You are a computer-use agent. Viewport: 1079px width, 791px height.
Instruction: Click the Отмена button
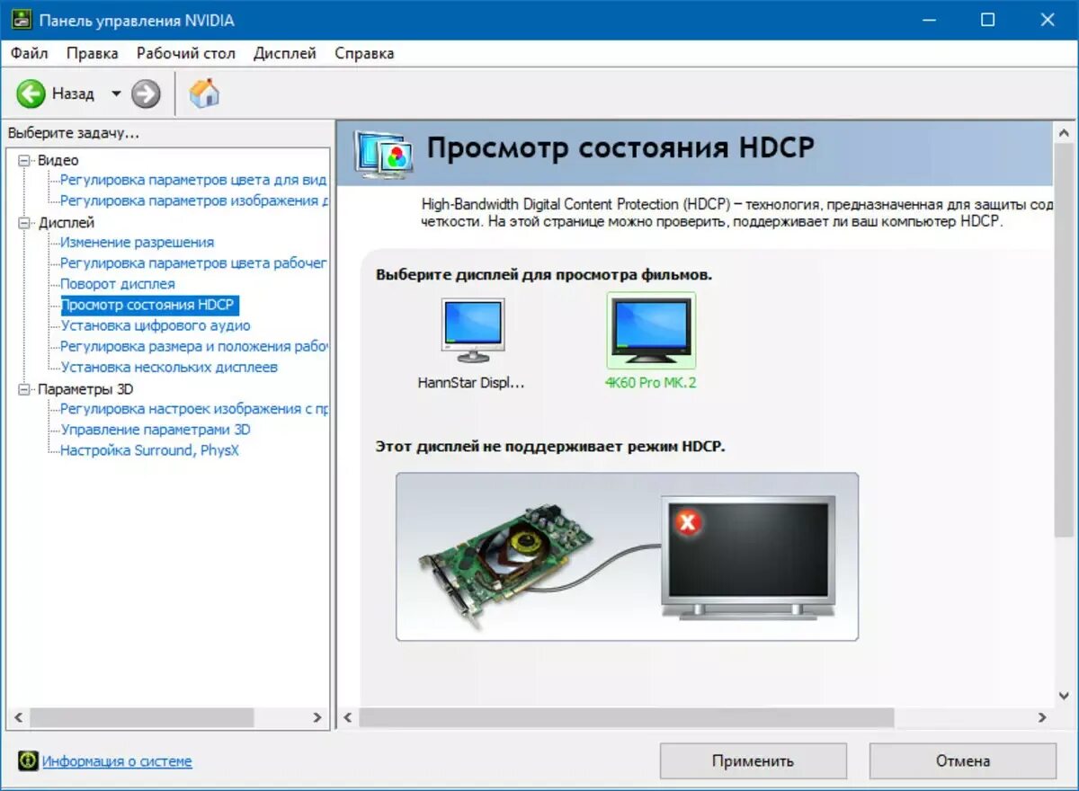[x=963, y=760]
